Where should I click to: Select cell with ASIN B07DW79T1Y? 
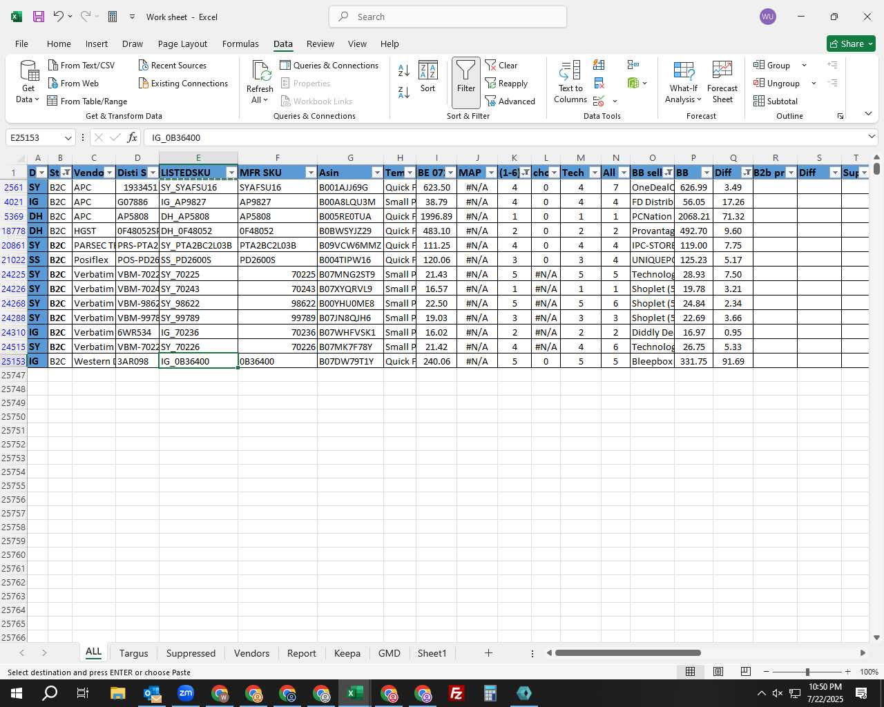click(350, 361)
